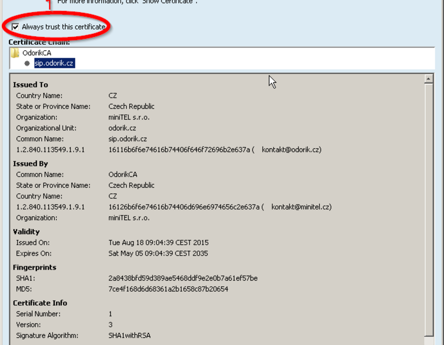Click the Fingerprints heading
Viewport: 444px width, 345px height.
35,268
